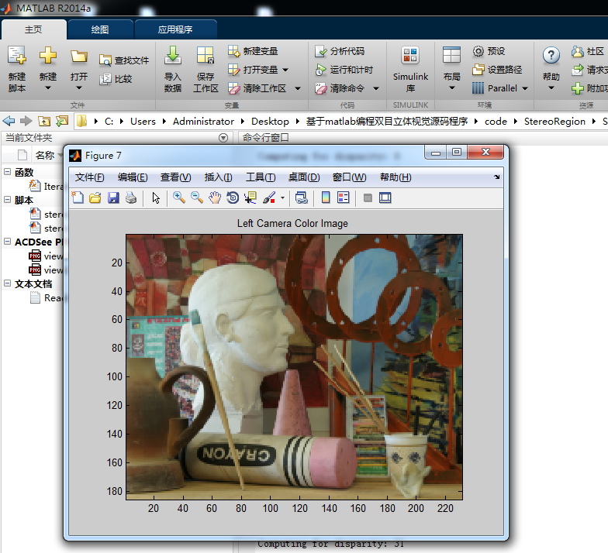Switch to the Apps (应用程序) tab
This screenshot has height=553, width=608.
pos(175,29)
